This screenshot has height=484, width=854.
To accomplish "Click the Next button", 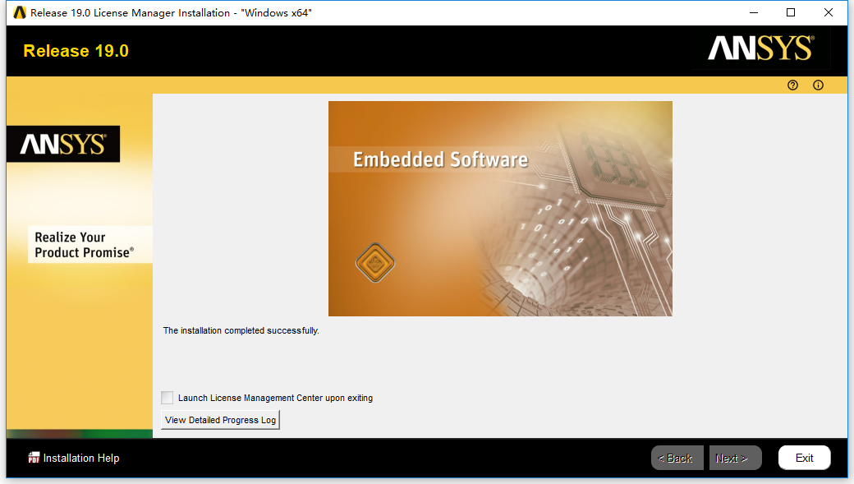I will (735, 458).
